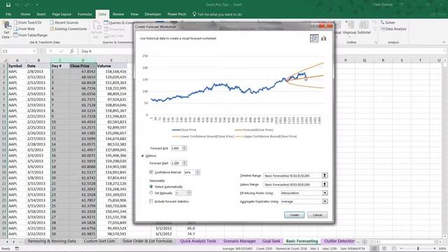
Task: Click the add new sheet plus icon
Action: (365, 241)
